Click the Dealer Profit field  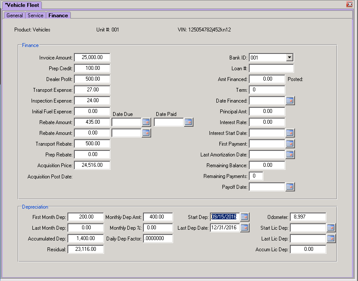click(92, 79)
